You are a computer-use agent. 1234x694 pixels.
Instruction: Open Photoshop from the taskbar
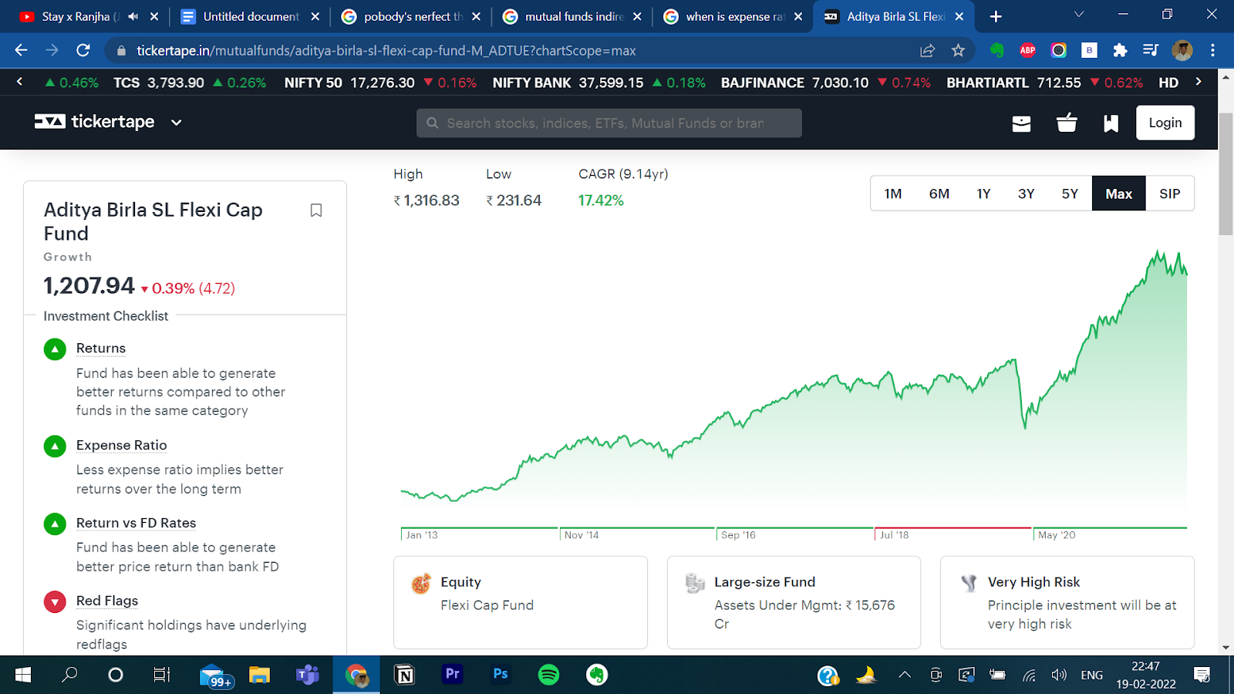click(501, 675)
